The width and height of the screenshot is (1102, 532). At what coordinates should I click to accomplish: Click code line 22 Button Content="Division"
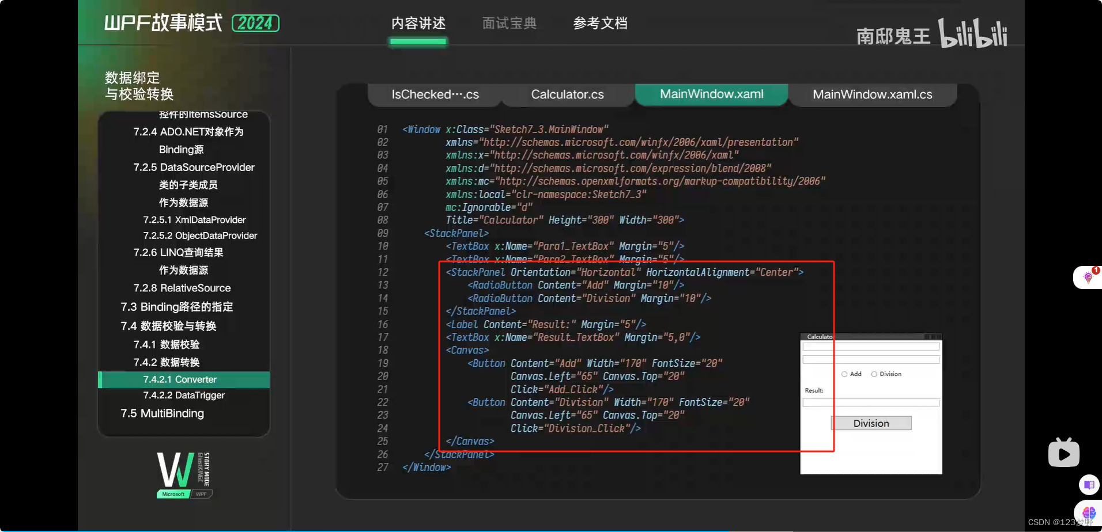coord(608,402)
